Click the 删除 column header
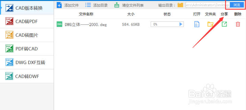The height and width of the screenshot is (110, 246). pos(238,14)
